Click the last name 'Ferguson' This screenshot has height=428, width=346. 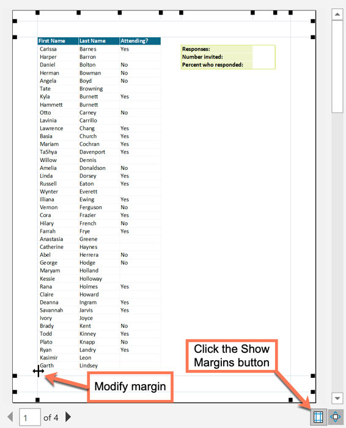(90, 207)
